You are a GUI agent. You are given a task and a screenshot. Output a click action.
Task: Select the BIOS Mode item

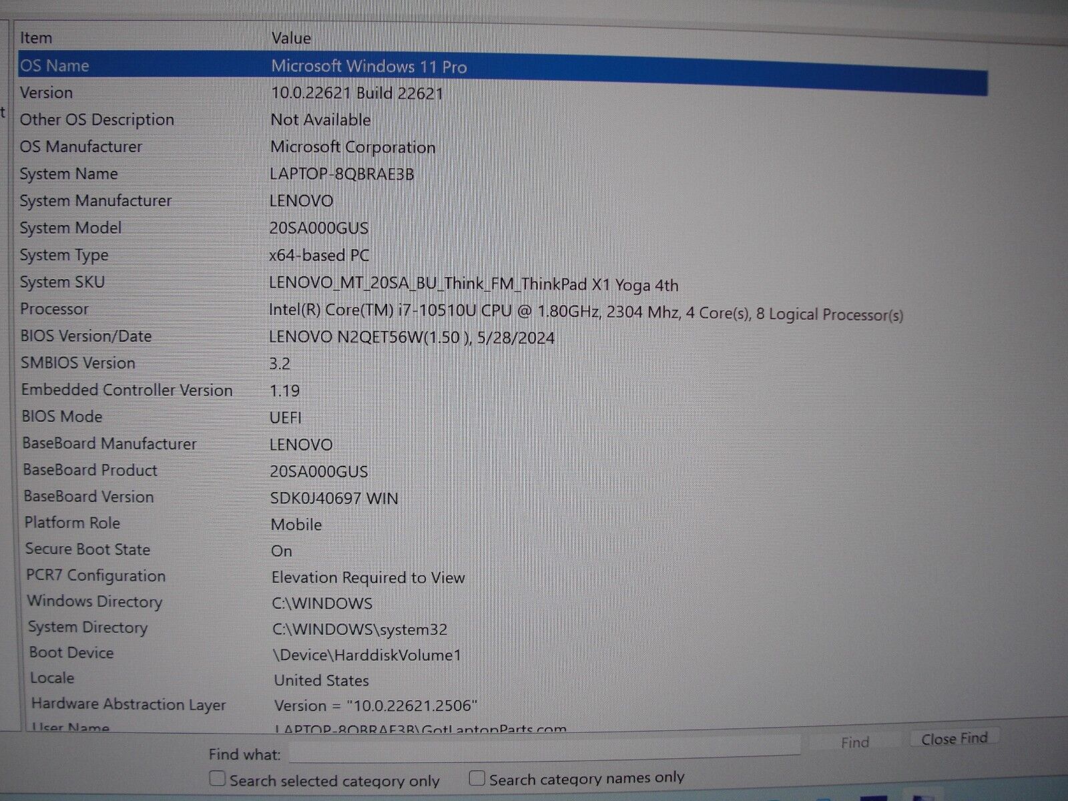[x=62, y=417]
